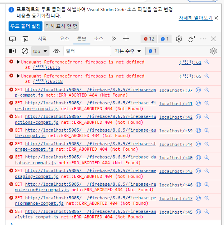Open localhost/:42 source link

click(176, 117)
